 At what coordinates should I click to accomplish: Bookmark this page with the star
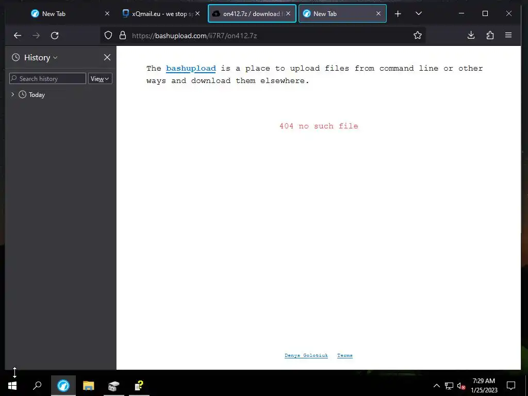pos(418,36)
